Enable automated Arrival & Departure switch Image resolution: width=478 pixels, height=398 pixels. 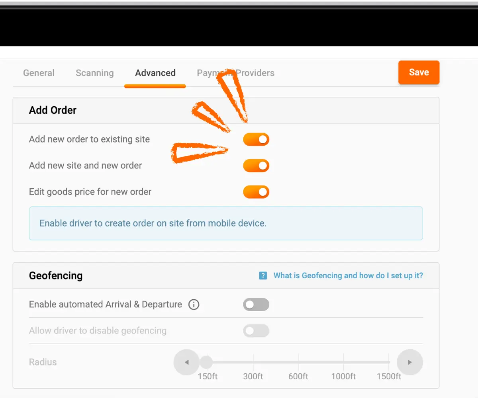(256, 304)
